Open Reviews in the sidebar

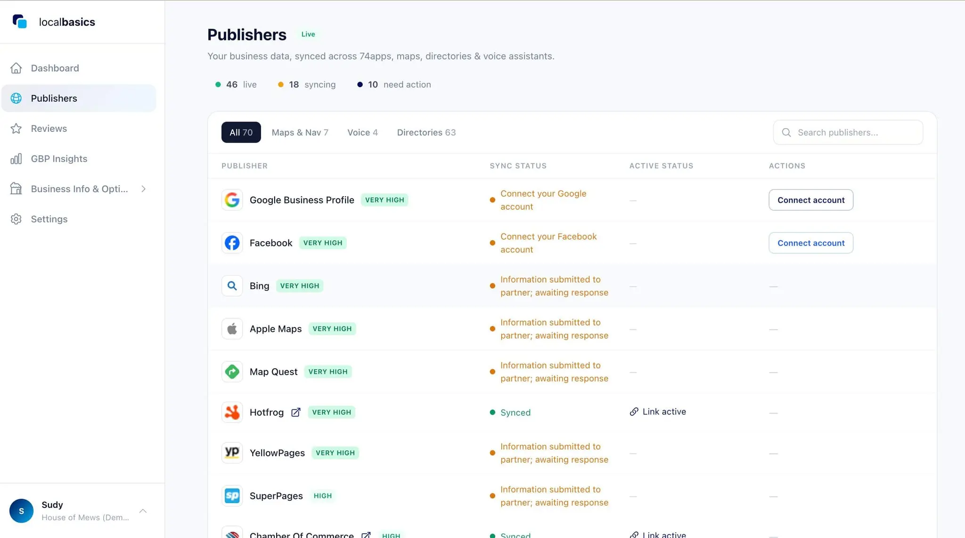79,129
